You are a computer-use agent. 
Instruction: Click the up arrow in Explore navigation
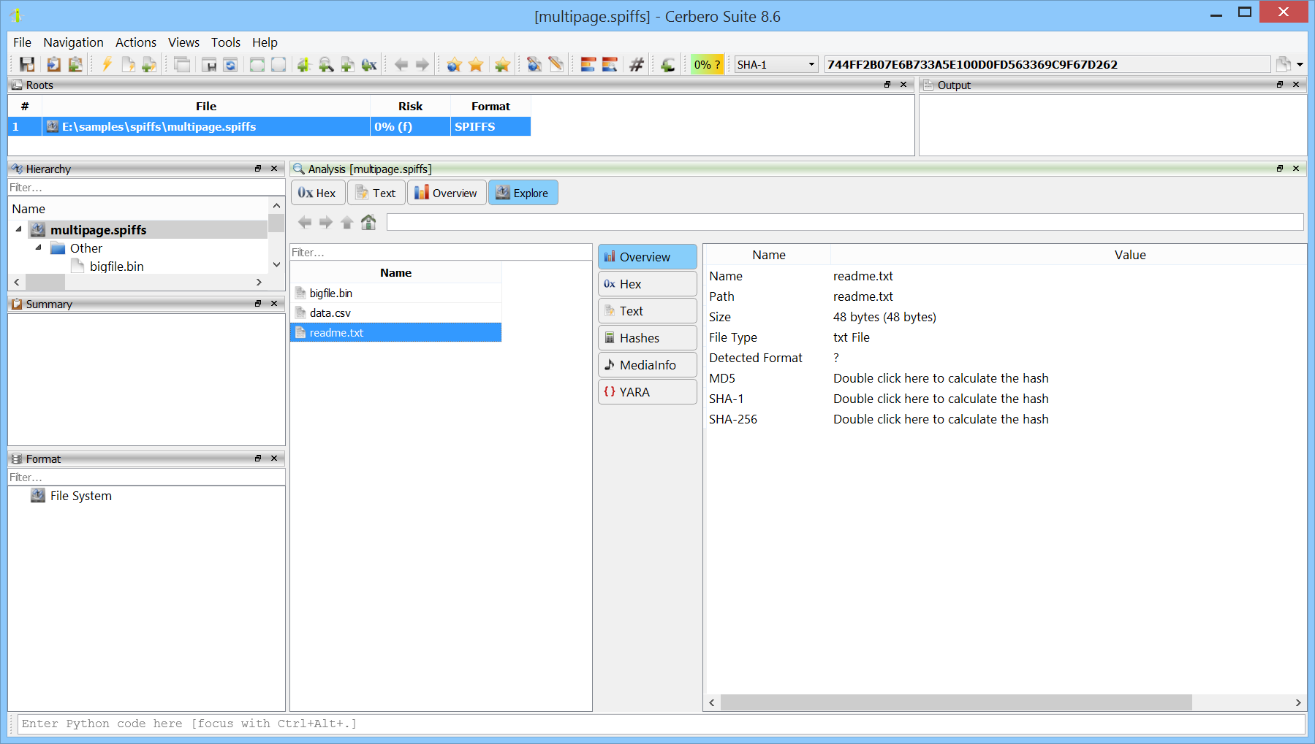point(347,222)
